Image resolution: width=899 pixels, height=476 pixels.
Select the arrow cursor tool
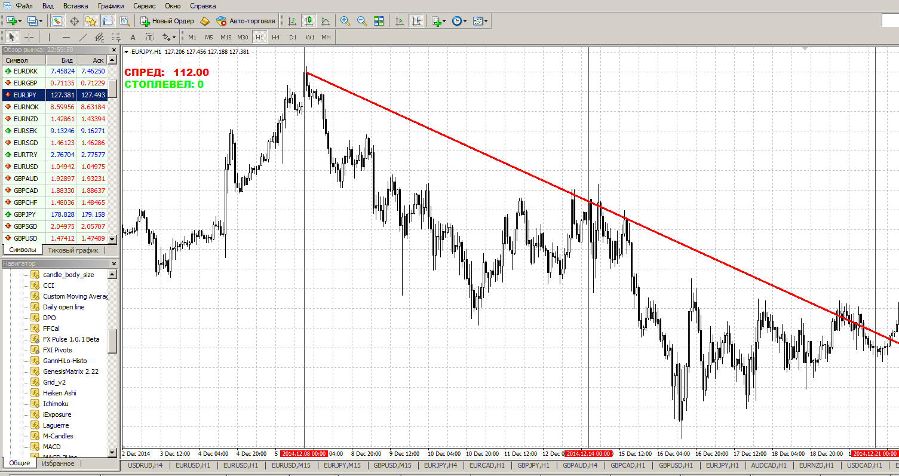pos(11,37)
